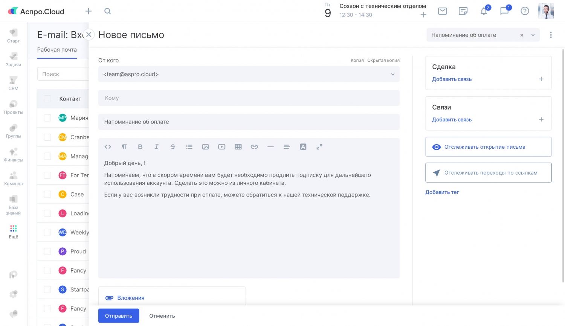Enable tracking of email opening
Viewport: 565px width, 326px height.
point(488,147)
